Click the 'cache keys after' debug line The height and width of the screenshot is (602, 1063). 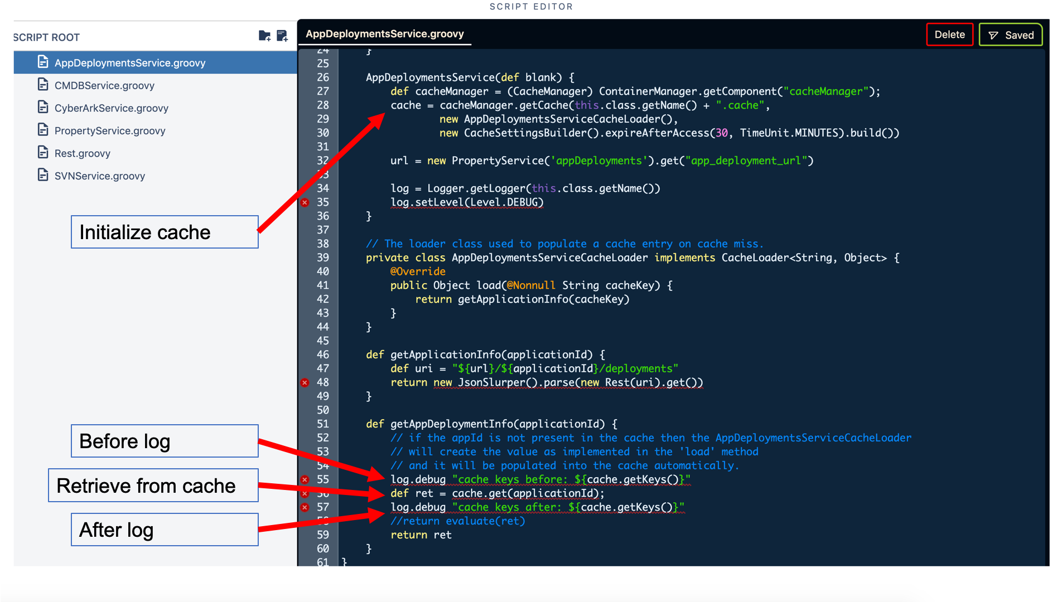point(537,507)
